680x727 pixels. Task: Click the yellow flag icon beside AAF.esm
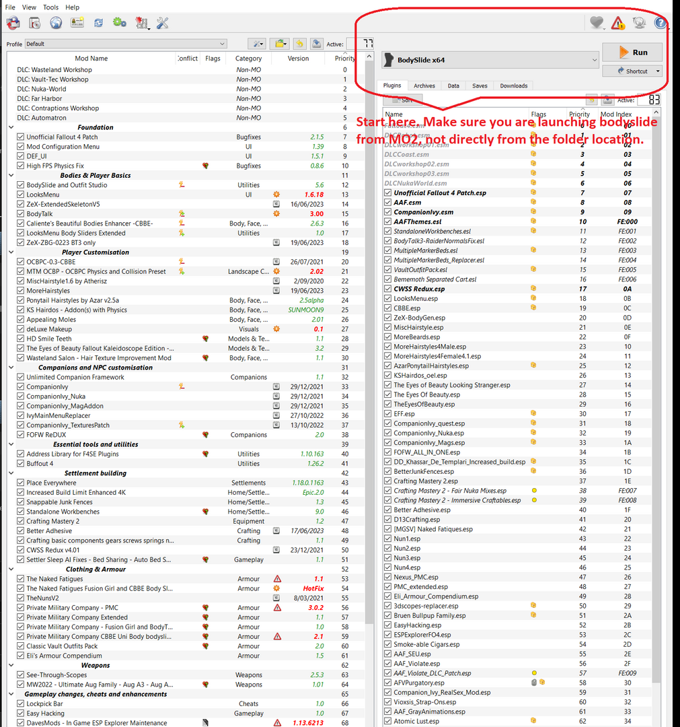(533, 202)
